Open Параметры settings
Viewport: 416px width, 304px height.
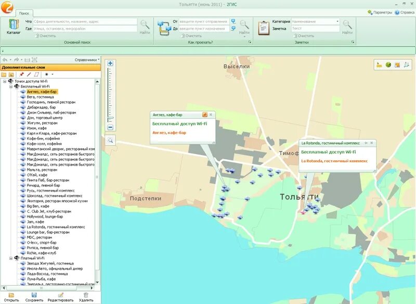380,12
